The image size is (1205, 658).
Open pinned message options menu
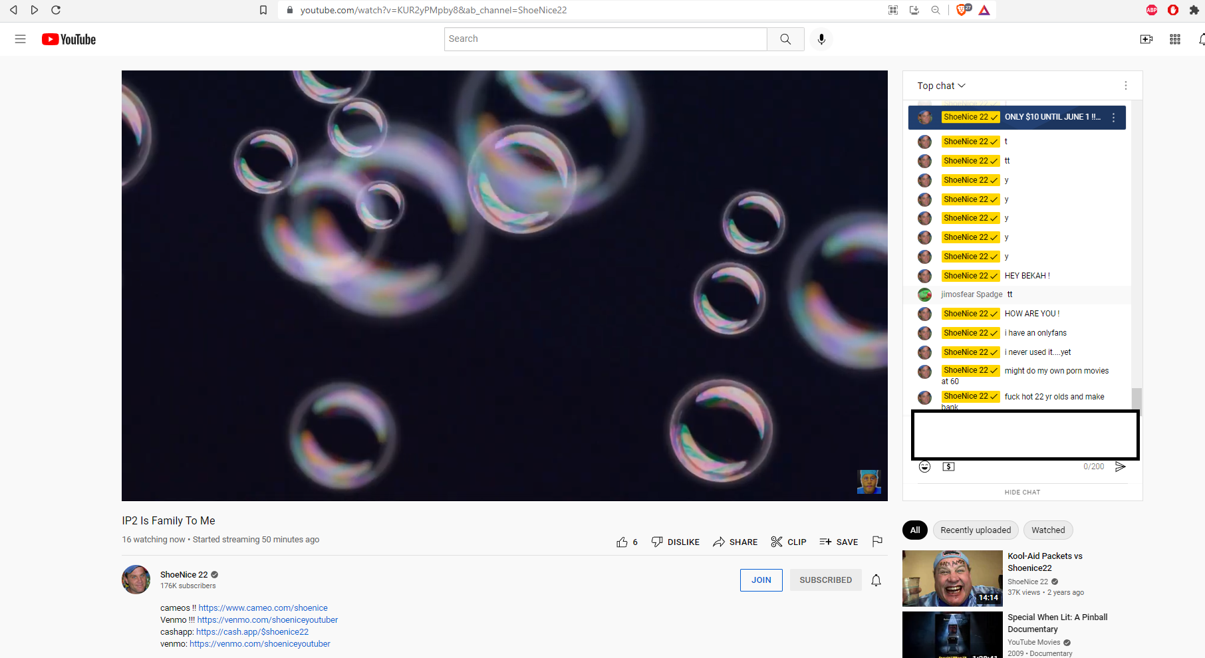(1113, 117)
